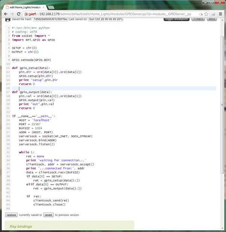The width and height of the screenshot is (226, 232).
Task: Reload the page with refresh icon
Action: [18, 14]
